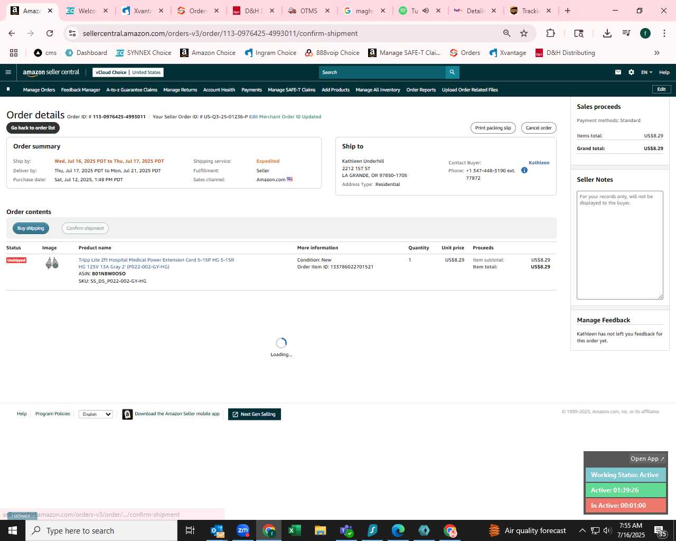Open Account Health menu item
The width and height of the screenshot is (676, 541).
pyautogui.click(x=219, y=90)
